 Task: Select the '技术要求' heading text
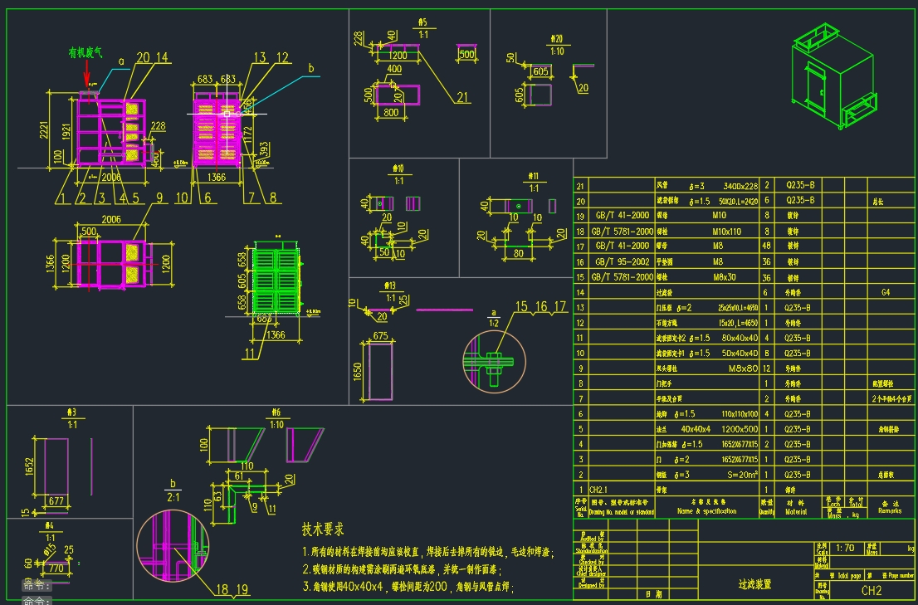point(323,529)
